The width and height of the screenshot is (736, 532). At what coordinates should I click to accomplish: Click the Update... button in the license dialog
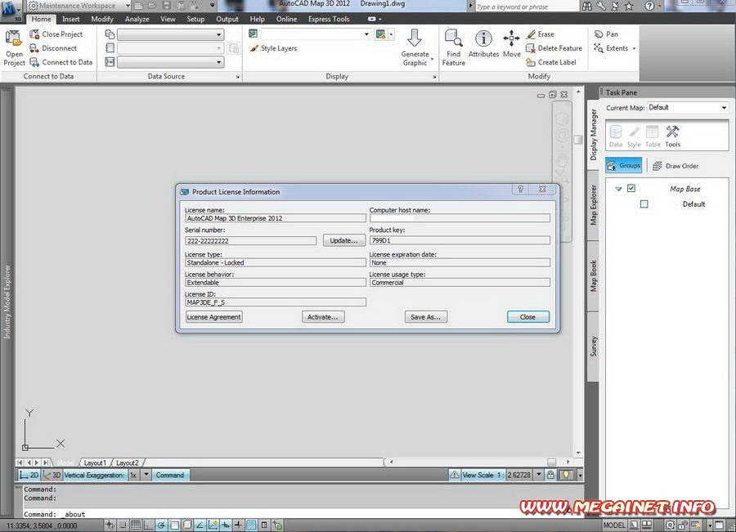pos(344,240)
